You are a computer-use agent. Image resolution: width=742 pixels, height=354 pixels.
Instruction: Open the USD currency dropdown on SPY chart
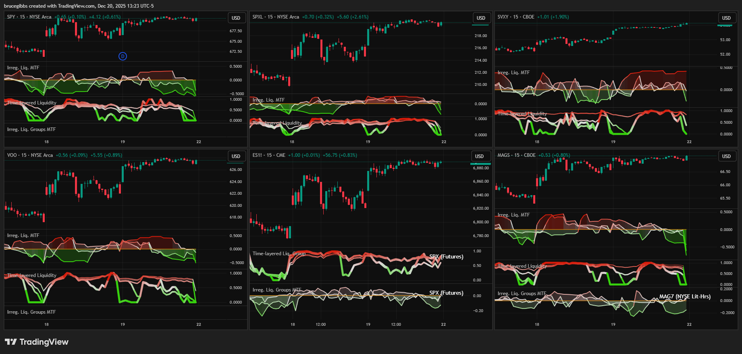pos(236,18)
